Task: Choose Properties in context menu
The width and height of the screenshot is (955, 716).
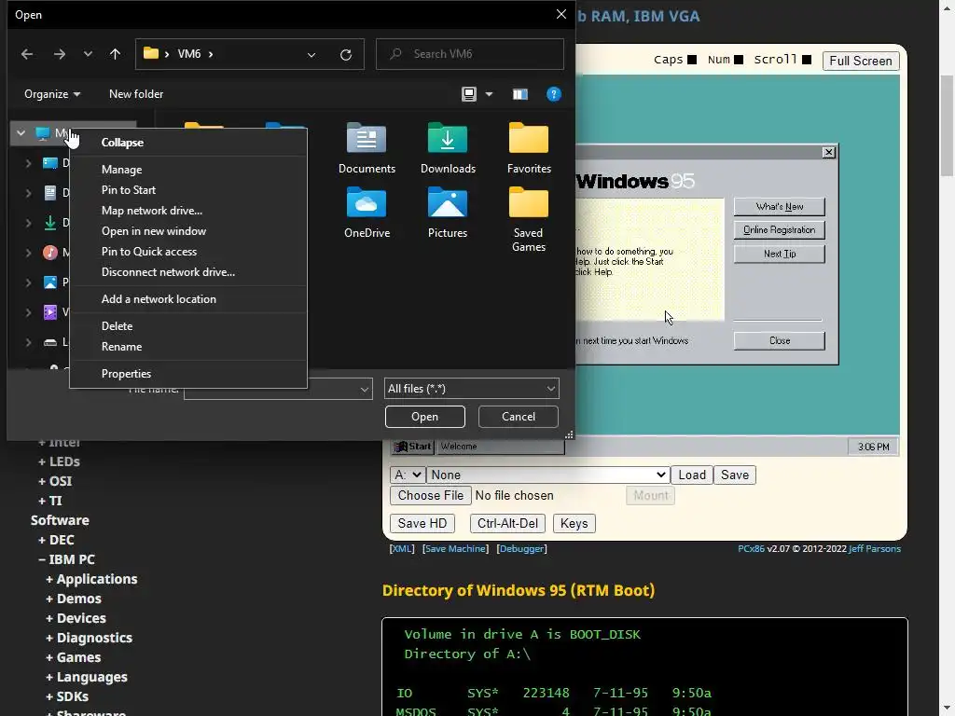Action: [x=188, y=374]
